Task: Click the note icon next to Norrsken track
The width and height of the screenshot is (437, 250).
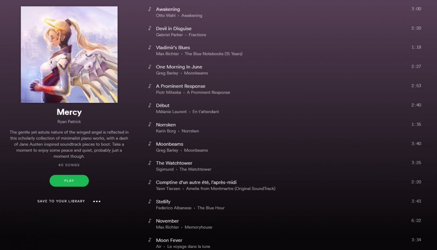Action: (149, 125)
